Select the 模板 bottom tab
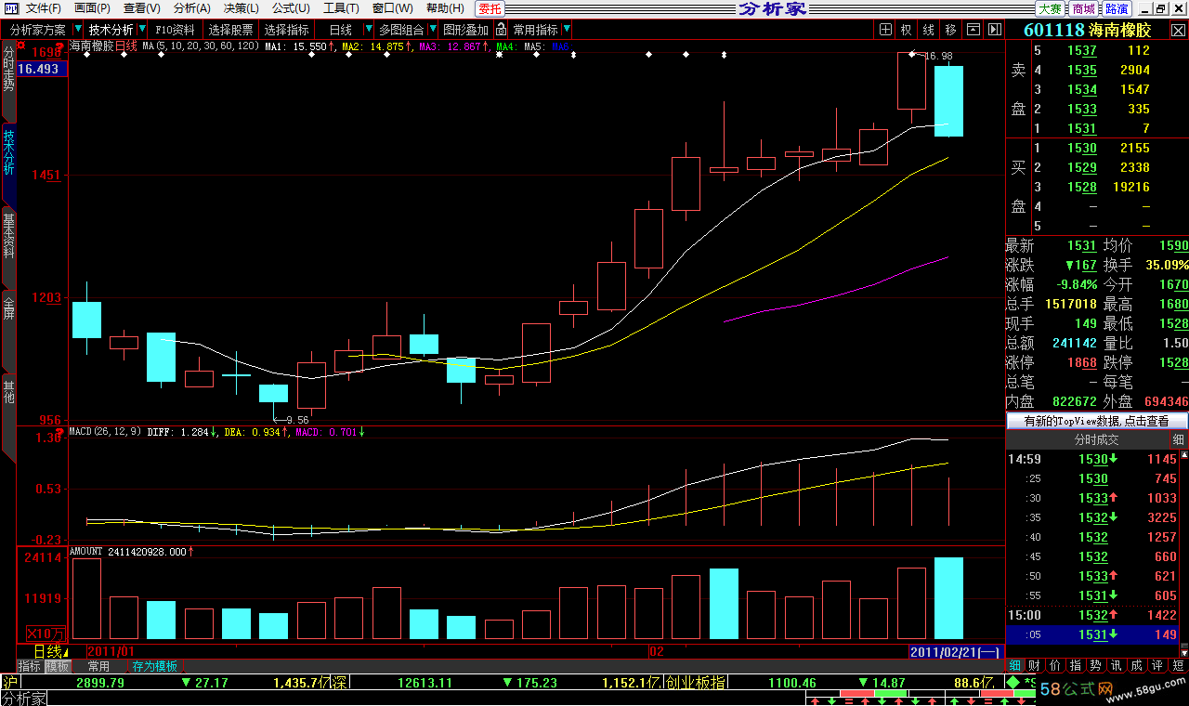Viewport: 1189px width, 706px height. [58, 666]
